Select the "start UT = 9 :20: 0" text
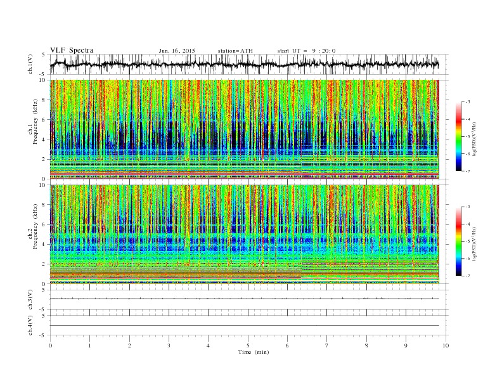Viewport: 502px width, 388px height. [x=306, y=51]
